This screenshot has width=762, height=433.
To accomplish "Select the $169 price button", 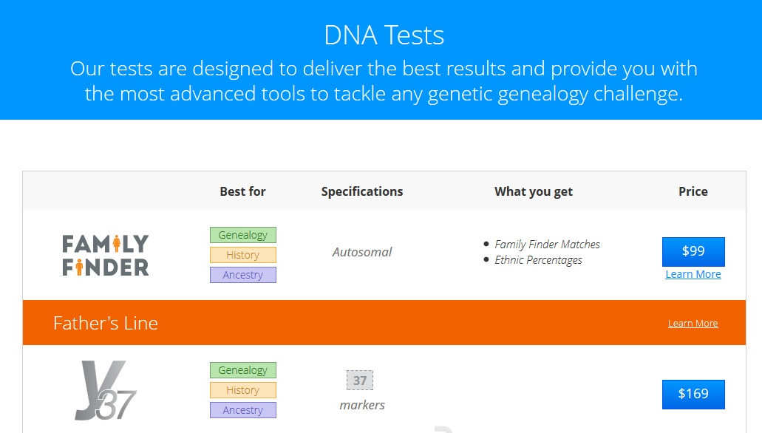I will 693,394.
